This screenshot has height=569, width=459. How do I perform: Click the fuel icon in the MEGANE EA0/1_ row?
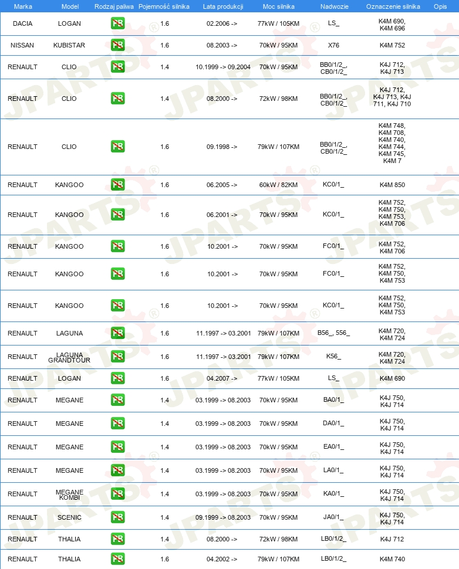coord(117,447)
